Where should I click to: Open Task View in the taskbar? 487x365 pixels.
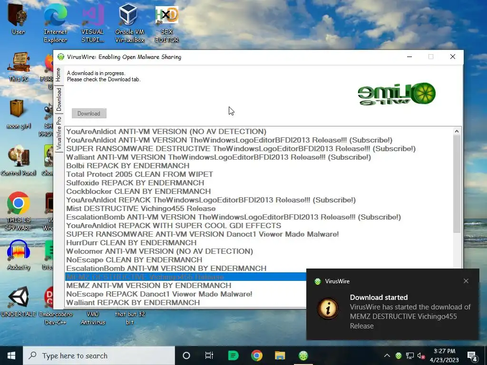[209, 355]
